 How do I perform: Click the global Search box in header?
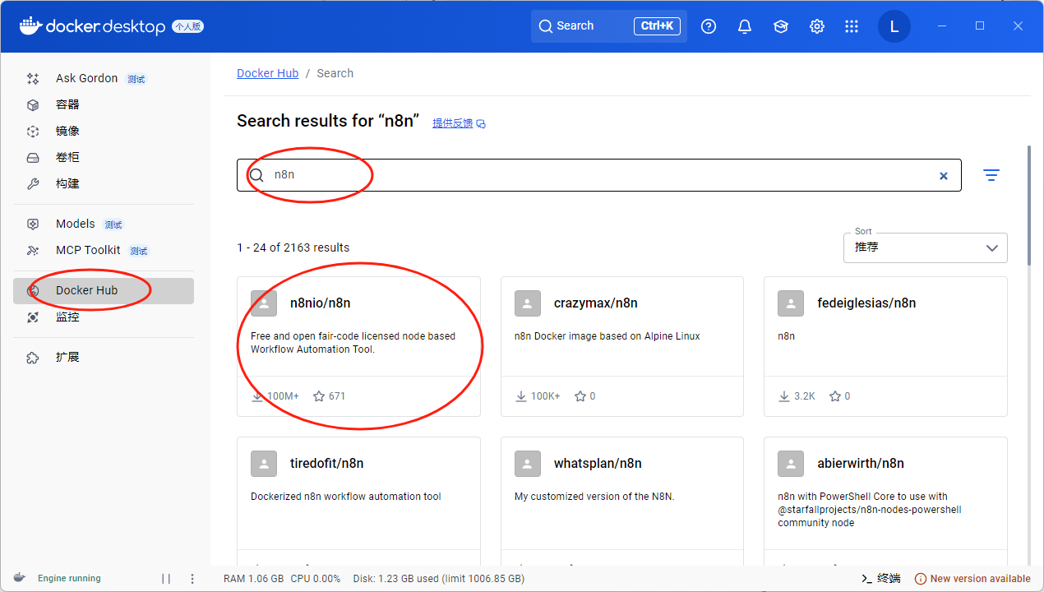pos(608,26)
